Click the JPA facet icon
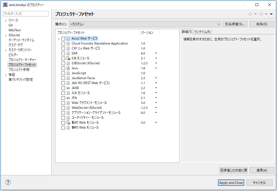The width and height of the screenshot is (277, 191). pos(69,98)
